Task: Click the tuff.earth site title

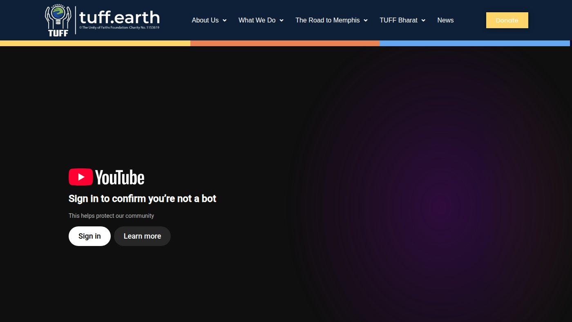Action: coord(119,17)
